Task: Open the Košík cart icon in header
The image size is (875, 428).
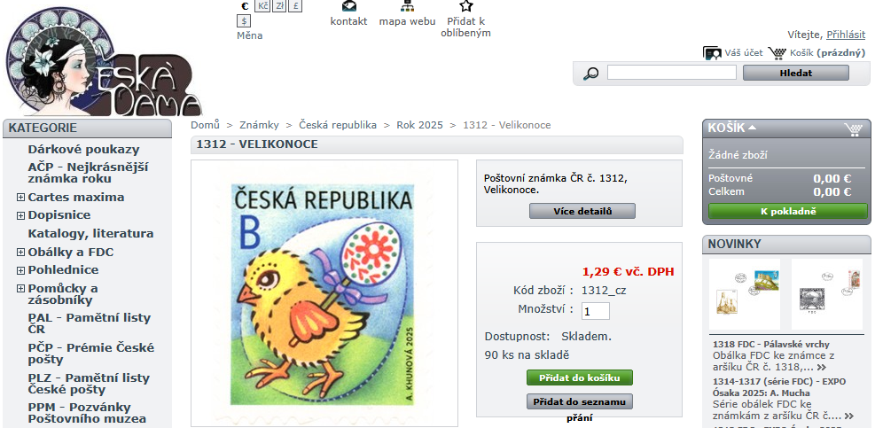Action: pos(777,53)
